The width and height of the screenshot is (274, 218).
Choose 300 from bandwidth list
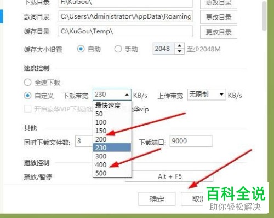coord(112,156)
